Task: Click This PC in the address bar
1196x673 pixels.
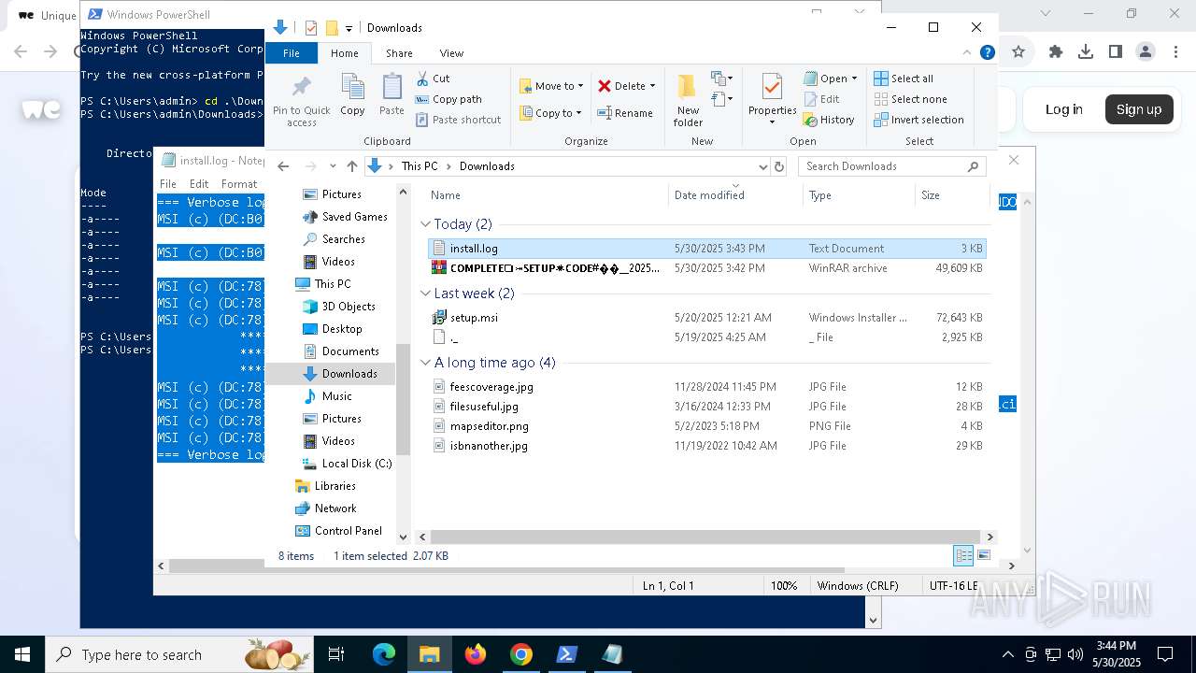Action: point(420,166)
